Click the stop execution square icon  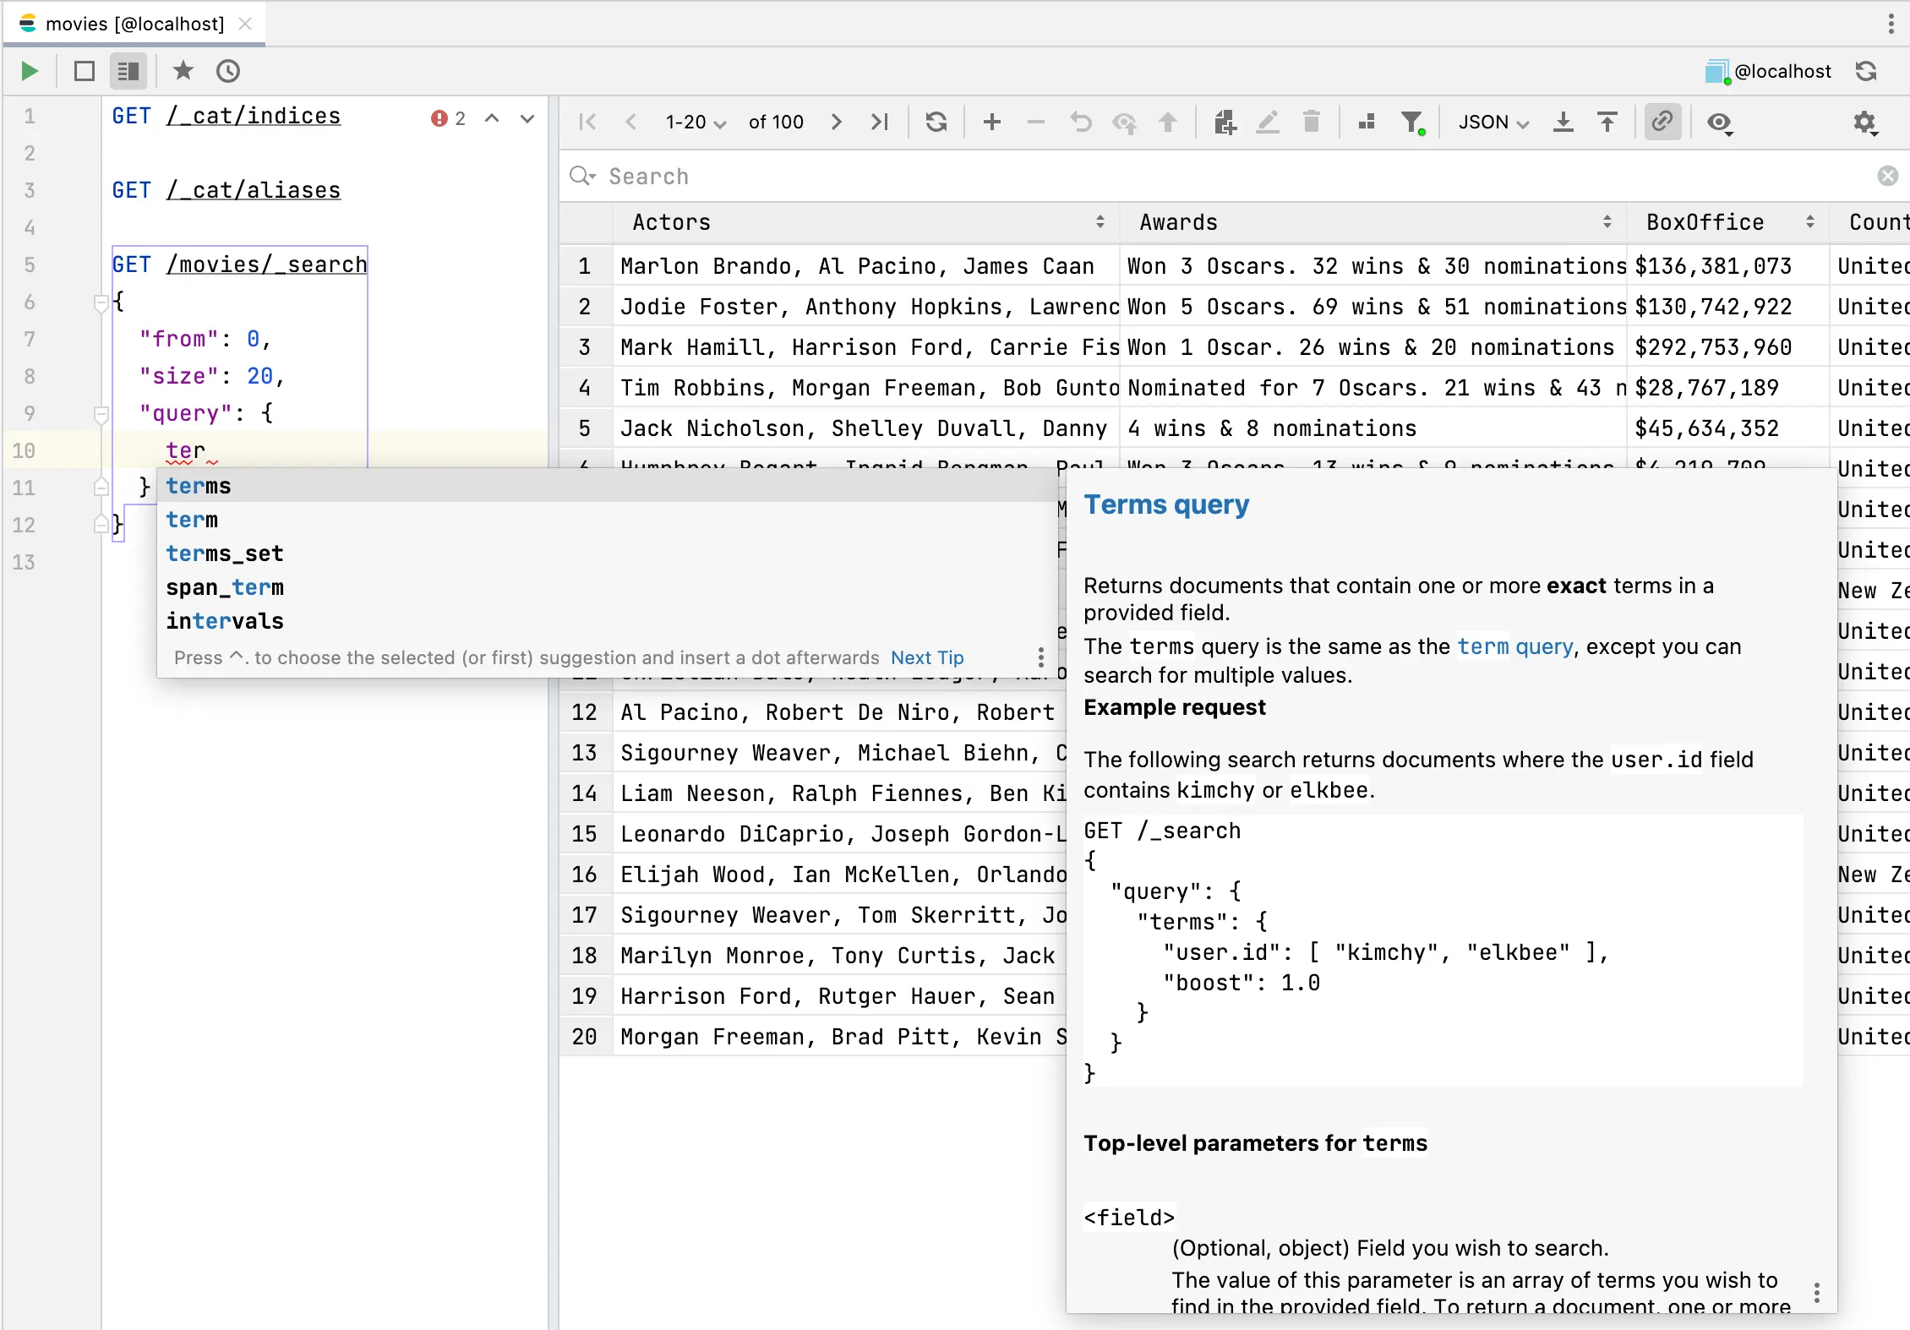84,71
